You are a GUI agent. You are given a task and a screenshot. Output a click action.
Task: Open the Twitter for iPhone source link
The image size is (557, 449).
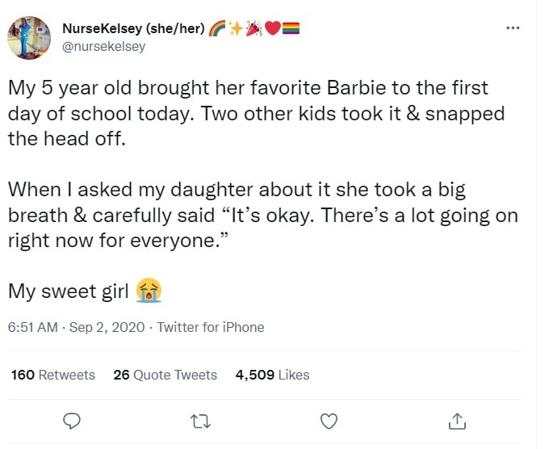tap(210, 327)
